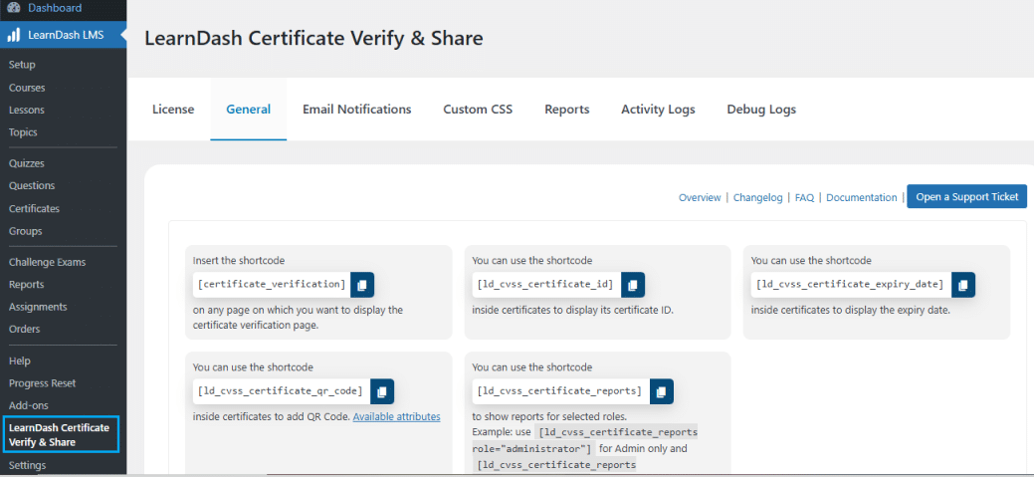Click the LearnDash LMS bar chart icon
Viewport: 1034px width, 477px height.
[14, 36]
